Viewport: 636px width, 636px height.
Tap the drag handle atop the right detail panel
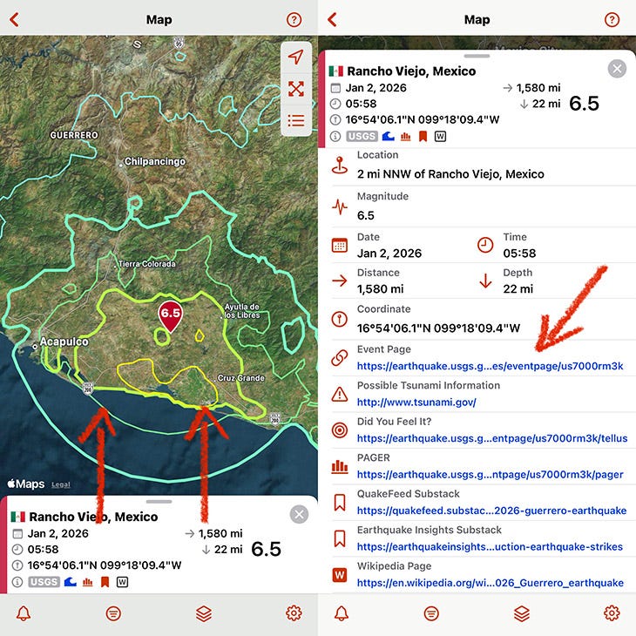coord(477,56)
